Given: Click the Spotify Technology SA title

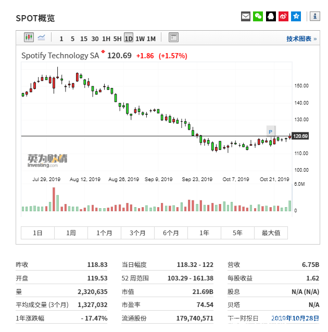Looking at the screenshot, I should pyautogui.click(x=60, y=56).
